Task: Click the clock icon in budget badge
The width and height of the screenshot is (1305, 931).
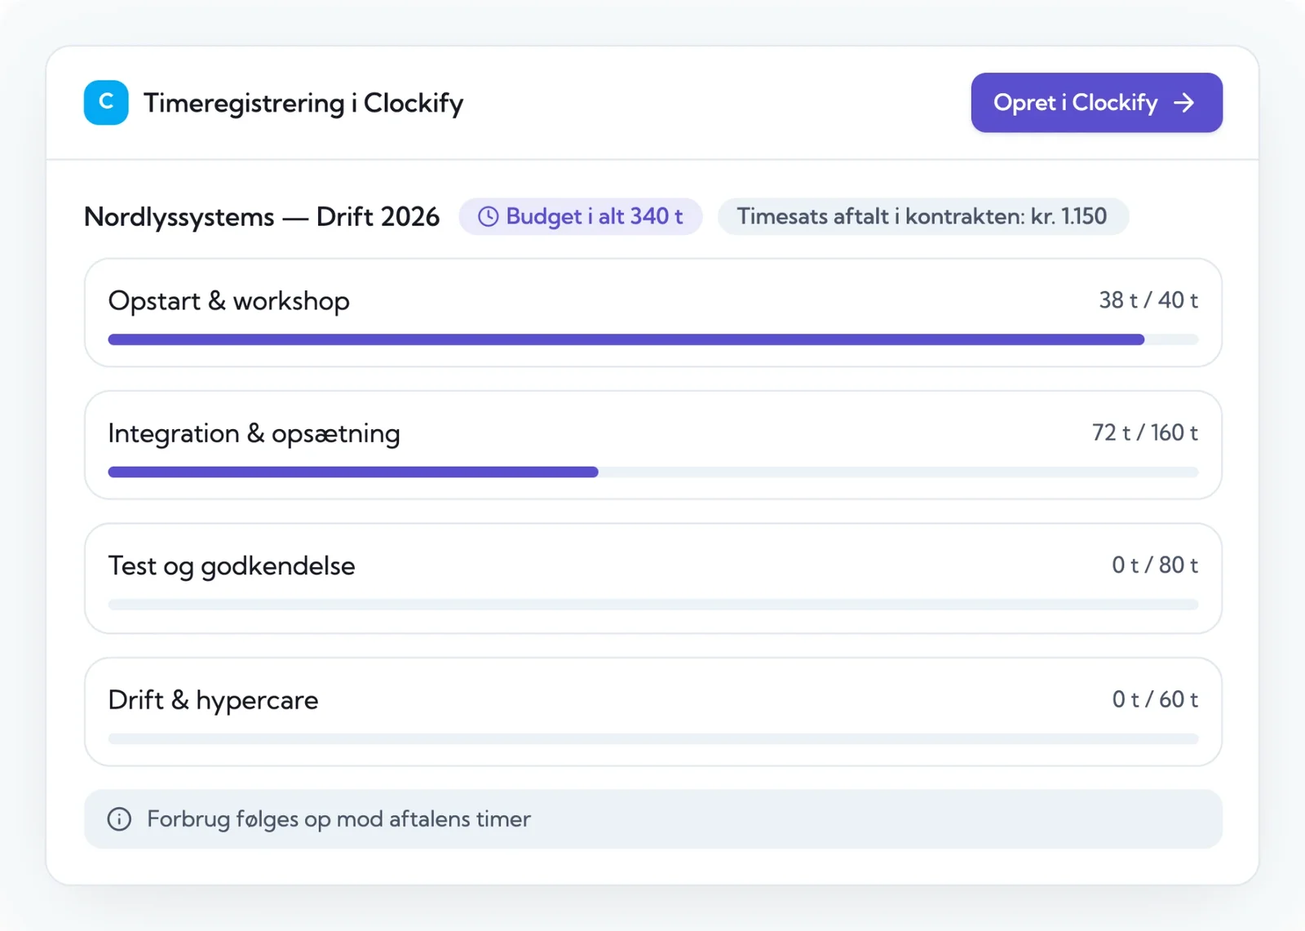Action: (488, 216)
